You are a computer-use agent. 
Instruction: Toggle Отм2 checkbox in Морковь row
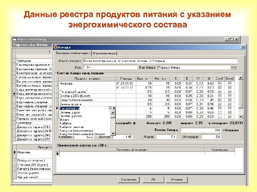(x=230, y=84)
